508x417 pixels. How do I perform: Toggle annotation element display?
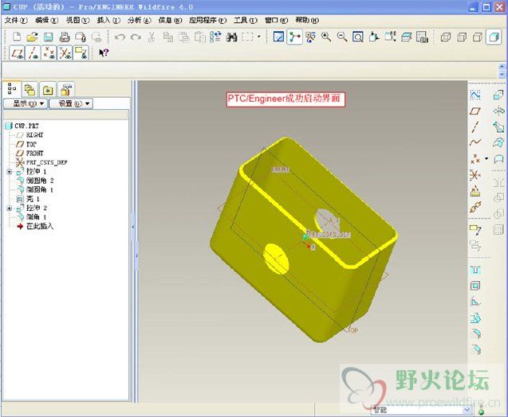point(81,53)
